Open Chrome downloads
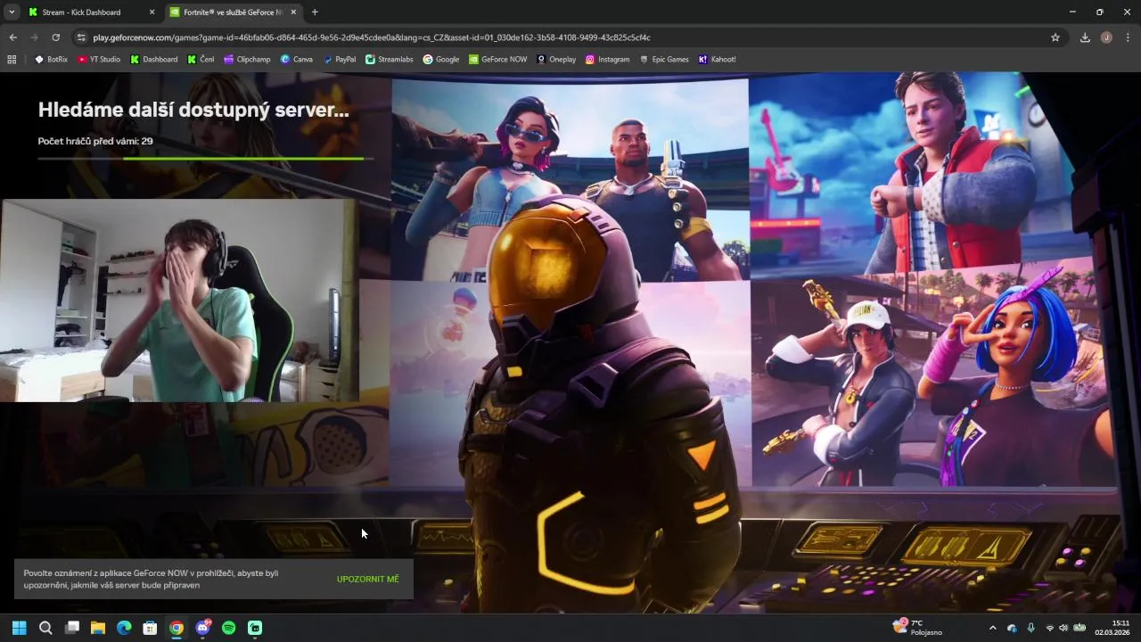 coord(1085,37)
